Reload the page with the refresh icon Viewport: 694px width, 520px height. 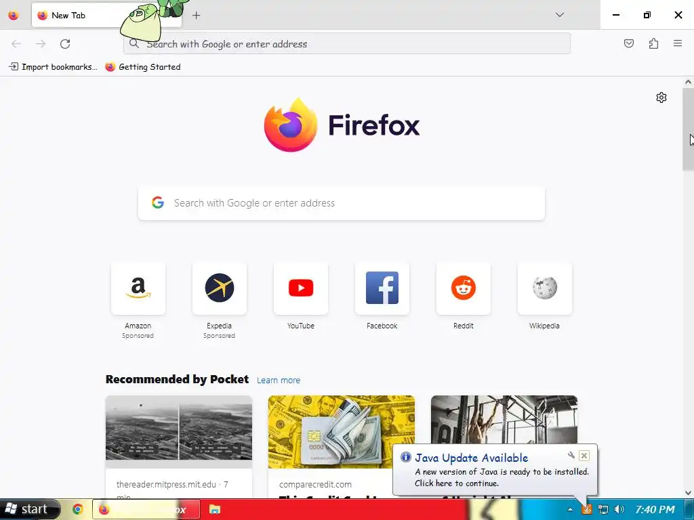pos(65,44)
